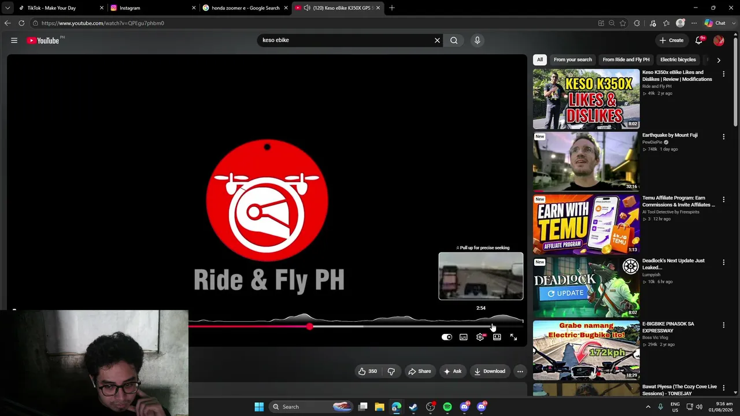This screenshot has width=740, height=416.
Task: Open File Explorer from taskbar
Action: (x=379, y=407)
